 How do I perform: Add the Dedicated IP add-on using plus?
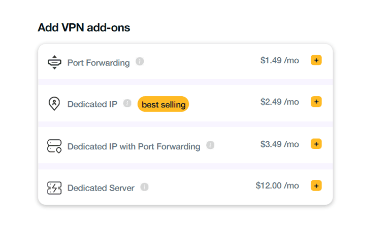click(316, 102)
